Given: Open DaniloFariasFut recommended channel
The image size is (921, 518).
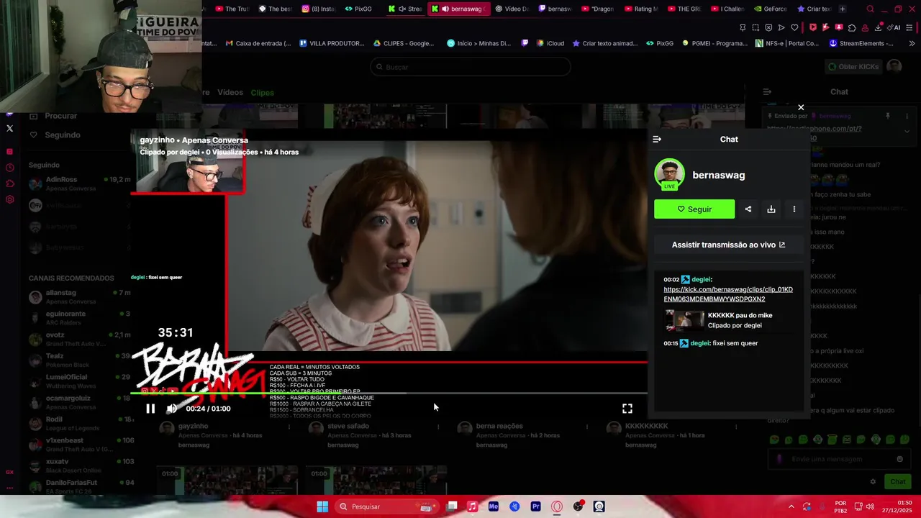Looking at the screenshot, I should point(79,486).
